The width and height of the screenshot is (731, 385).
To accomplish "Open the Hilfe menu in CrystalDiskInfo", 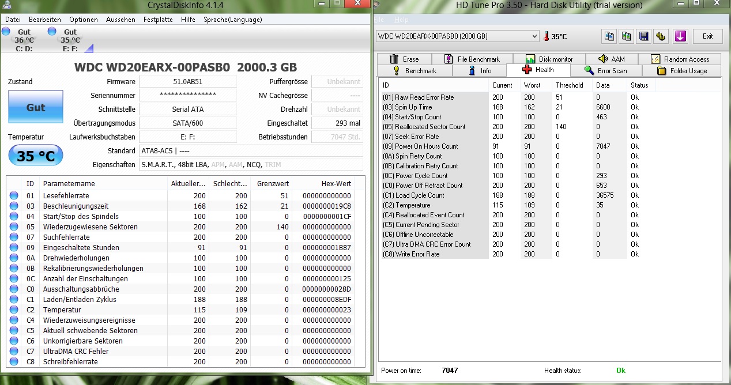I will (188, 20).
